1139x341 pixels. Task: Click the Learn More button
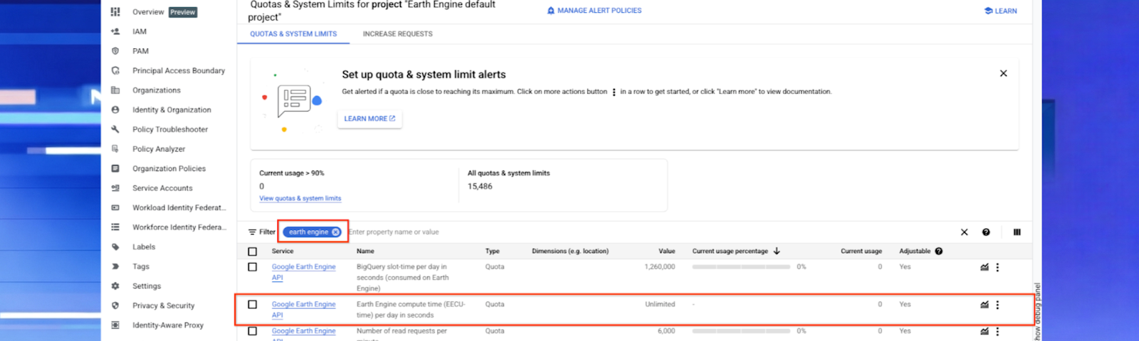tap(369, 119)
